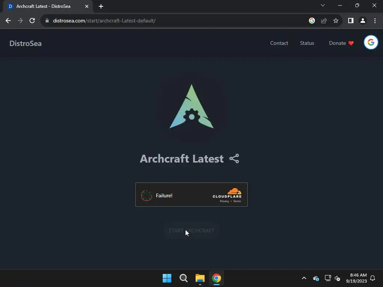Image resolution: width=383 pixels, height=287 pixels.
Task: Click the Cloudflare Failure status indicator
Action: pos(147,195)
